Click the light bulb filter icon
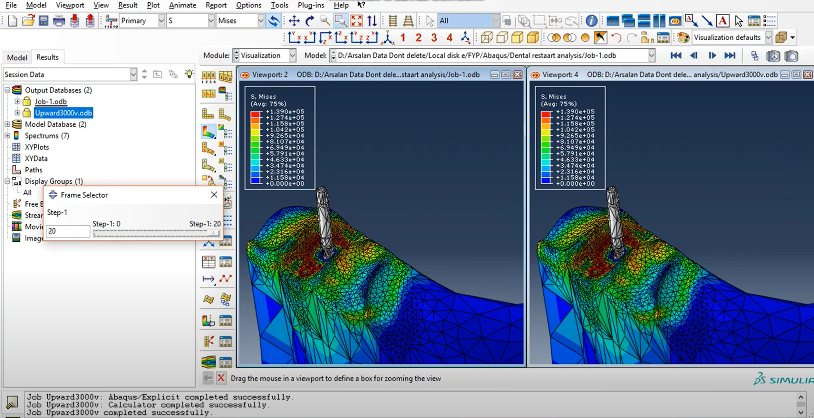This screenshot has height=418, width=814. [189, 74]
